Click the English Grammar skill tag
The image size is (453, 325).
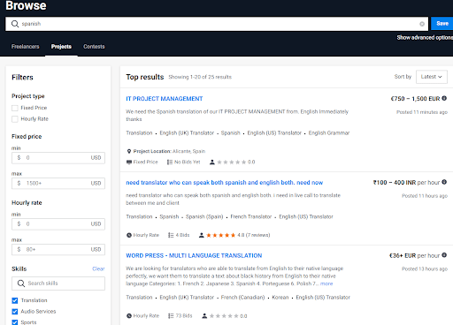tap(329, 133)
